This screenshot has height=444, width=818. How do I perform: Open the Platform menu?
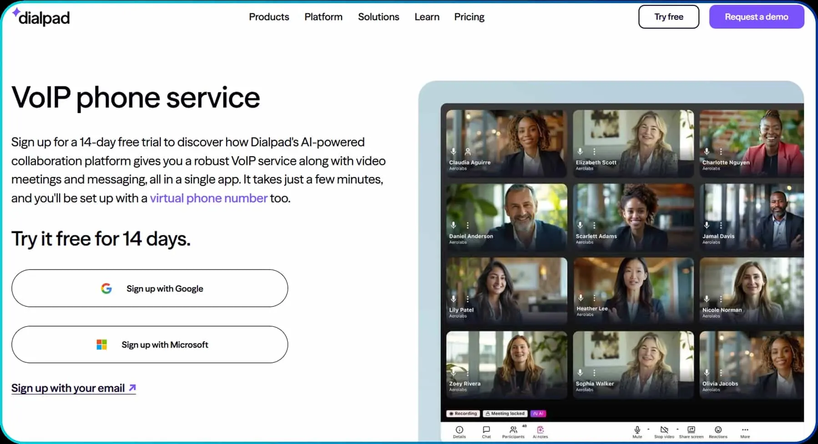323,17
